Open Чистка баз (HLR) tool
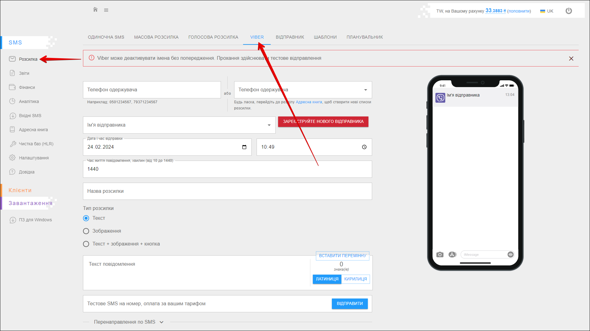590x331 pixels. point(36,144)
